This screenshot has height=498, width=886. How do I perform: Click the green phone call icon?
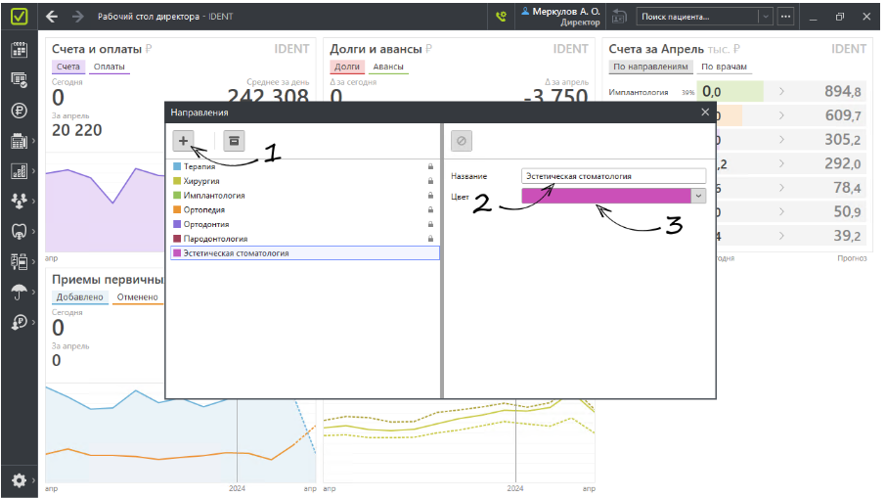coord(502,17)
